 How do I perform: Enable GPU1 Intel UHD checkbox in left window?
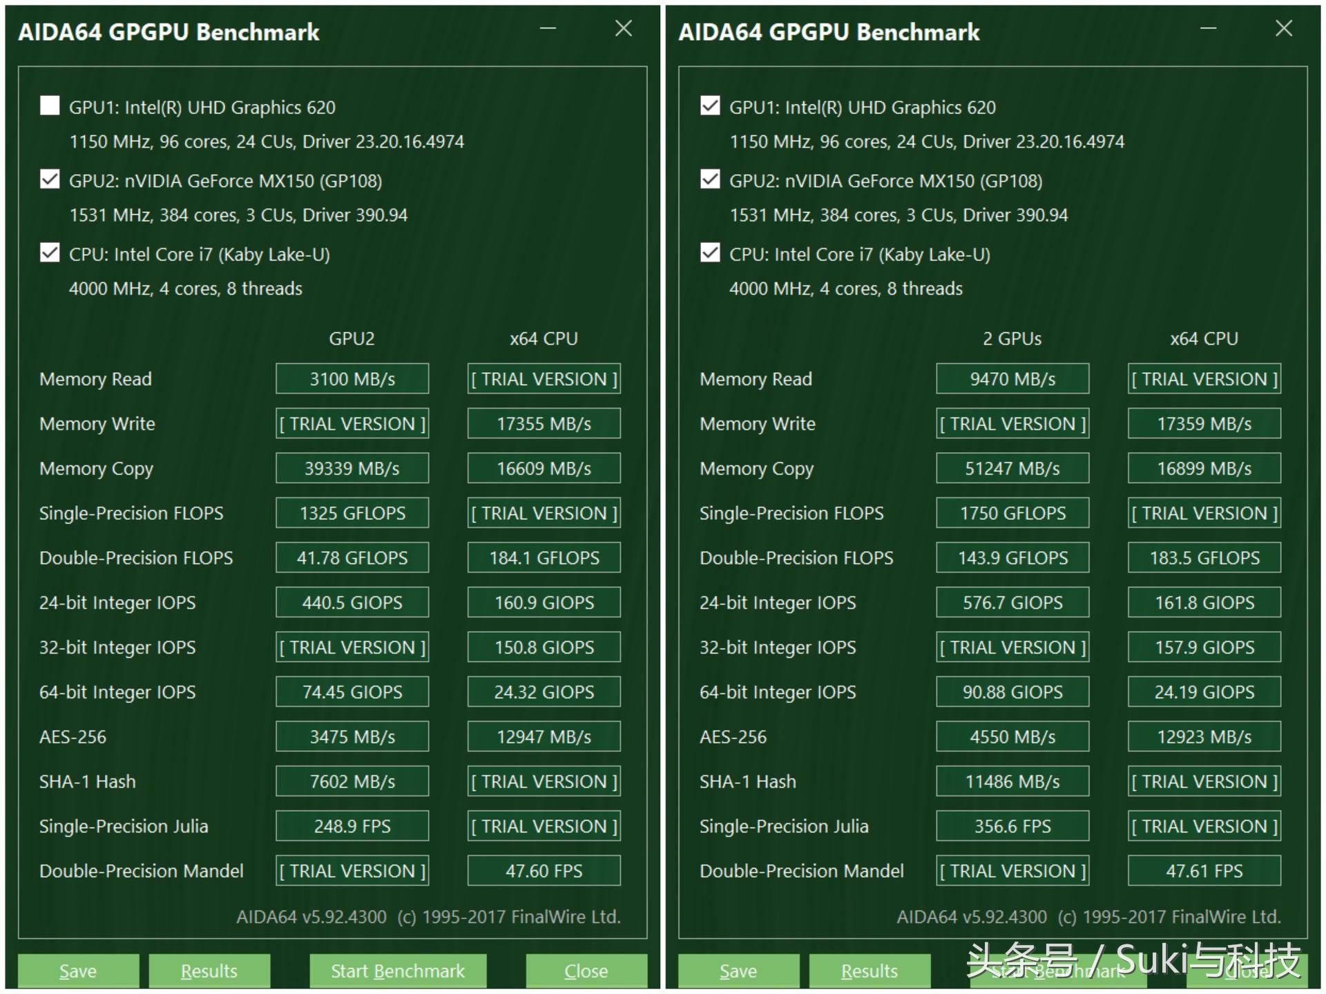(50, 106)
